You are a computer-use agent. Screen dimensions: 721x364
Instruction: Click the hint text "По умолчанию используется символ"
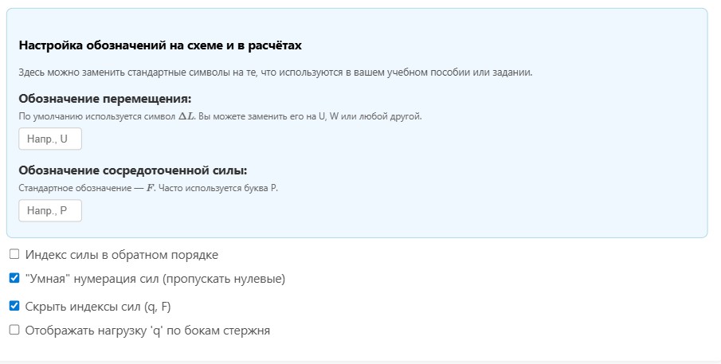tap(89, 116)
